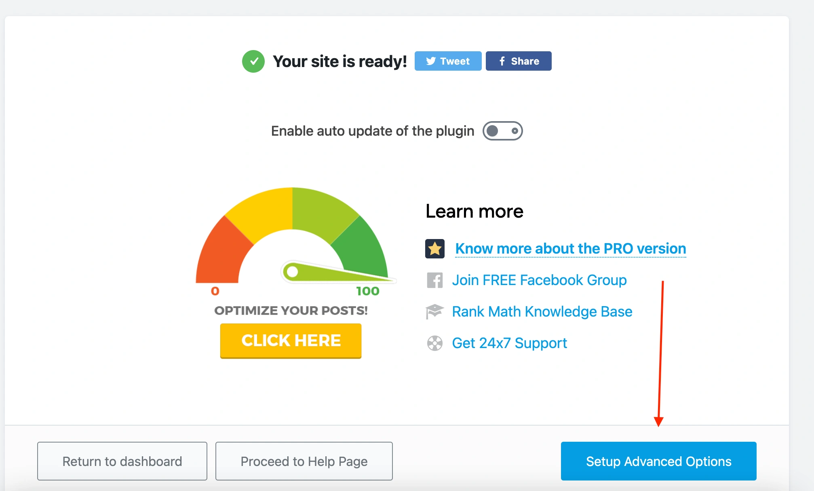Screen dimensions: 814x491
Task: Click the Facebook Group icon
Action: point(435,280)
